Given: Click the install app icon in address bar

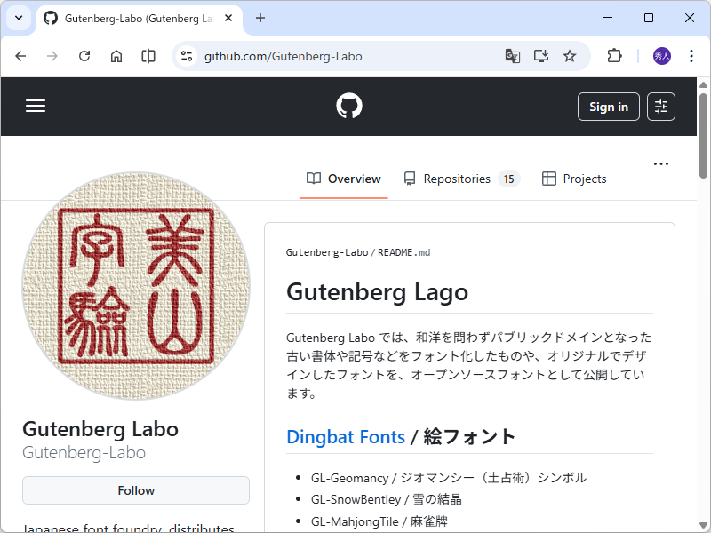Looking at the screenshot, I should (x=541, y=56).
